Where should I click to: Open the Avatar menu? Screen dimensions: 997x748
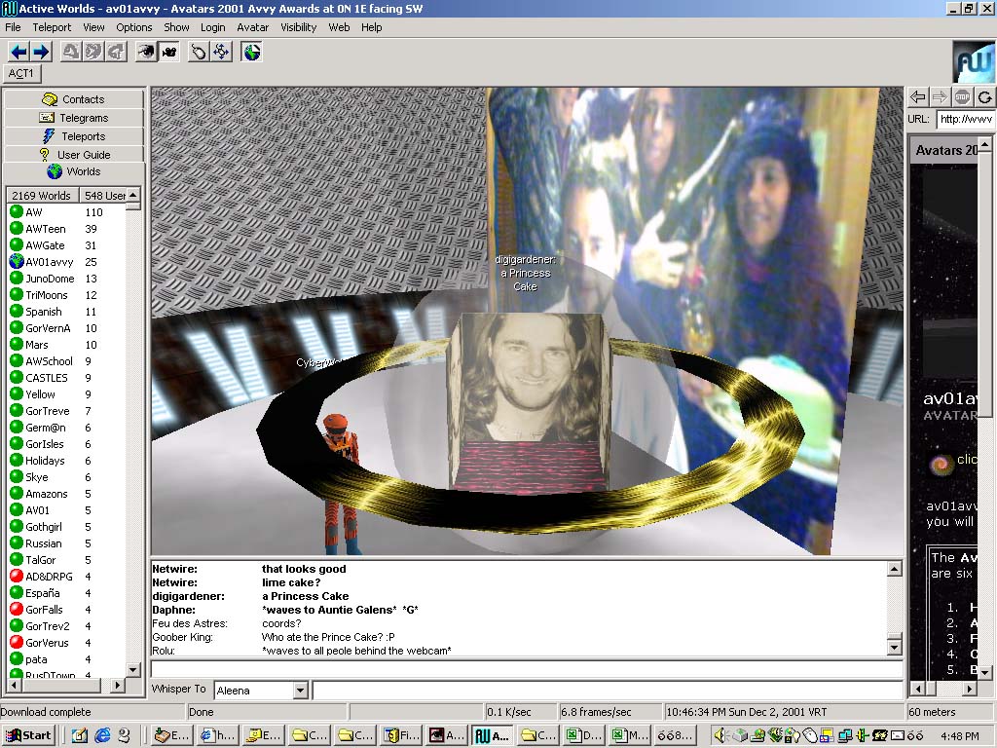pyautogui.click(x=253, y=27)
